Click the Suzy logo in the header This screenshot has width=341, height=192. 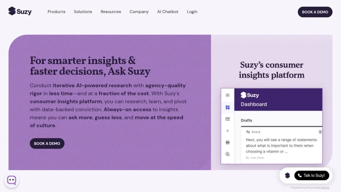tap(20, 11)
